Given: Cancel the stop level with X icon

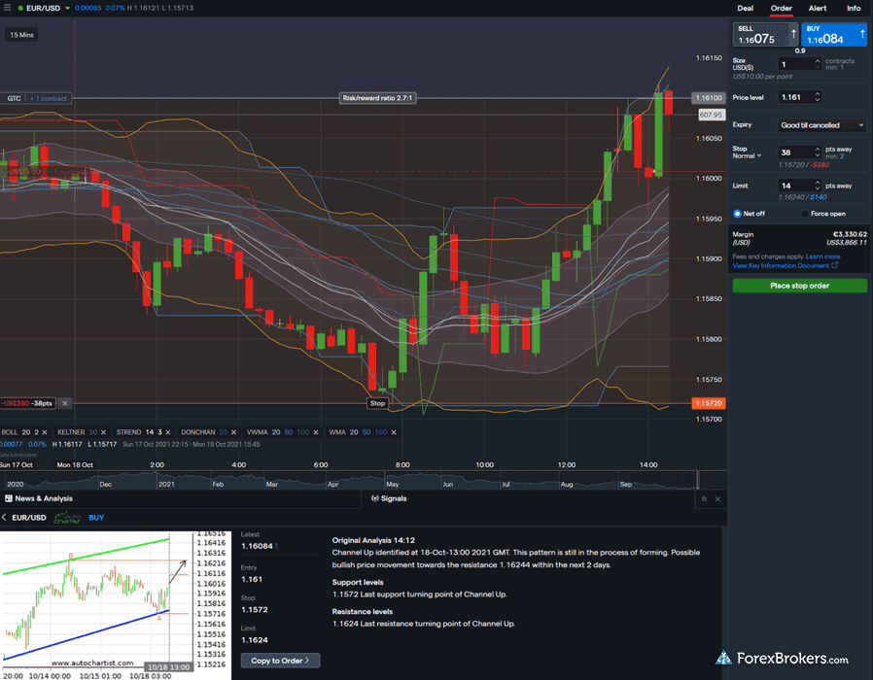Looking at the screenshot, I should (x=64, y=403).
